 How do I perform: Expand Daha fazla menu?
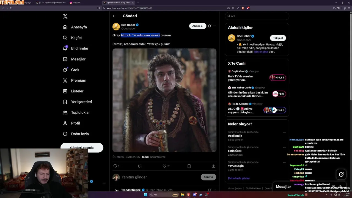coord(76,134)
